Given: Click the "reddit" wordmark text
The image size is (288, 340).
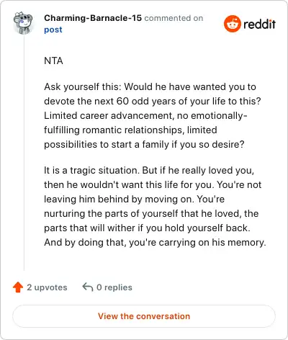Looking at the screenshot, I should pos(259,24).
